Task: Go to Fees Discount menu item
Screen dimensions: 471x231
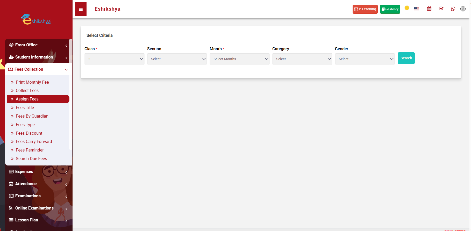Action: point(29,133)
